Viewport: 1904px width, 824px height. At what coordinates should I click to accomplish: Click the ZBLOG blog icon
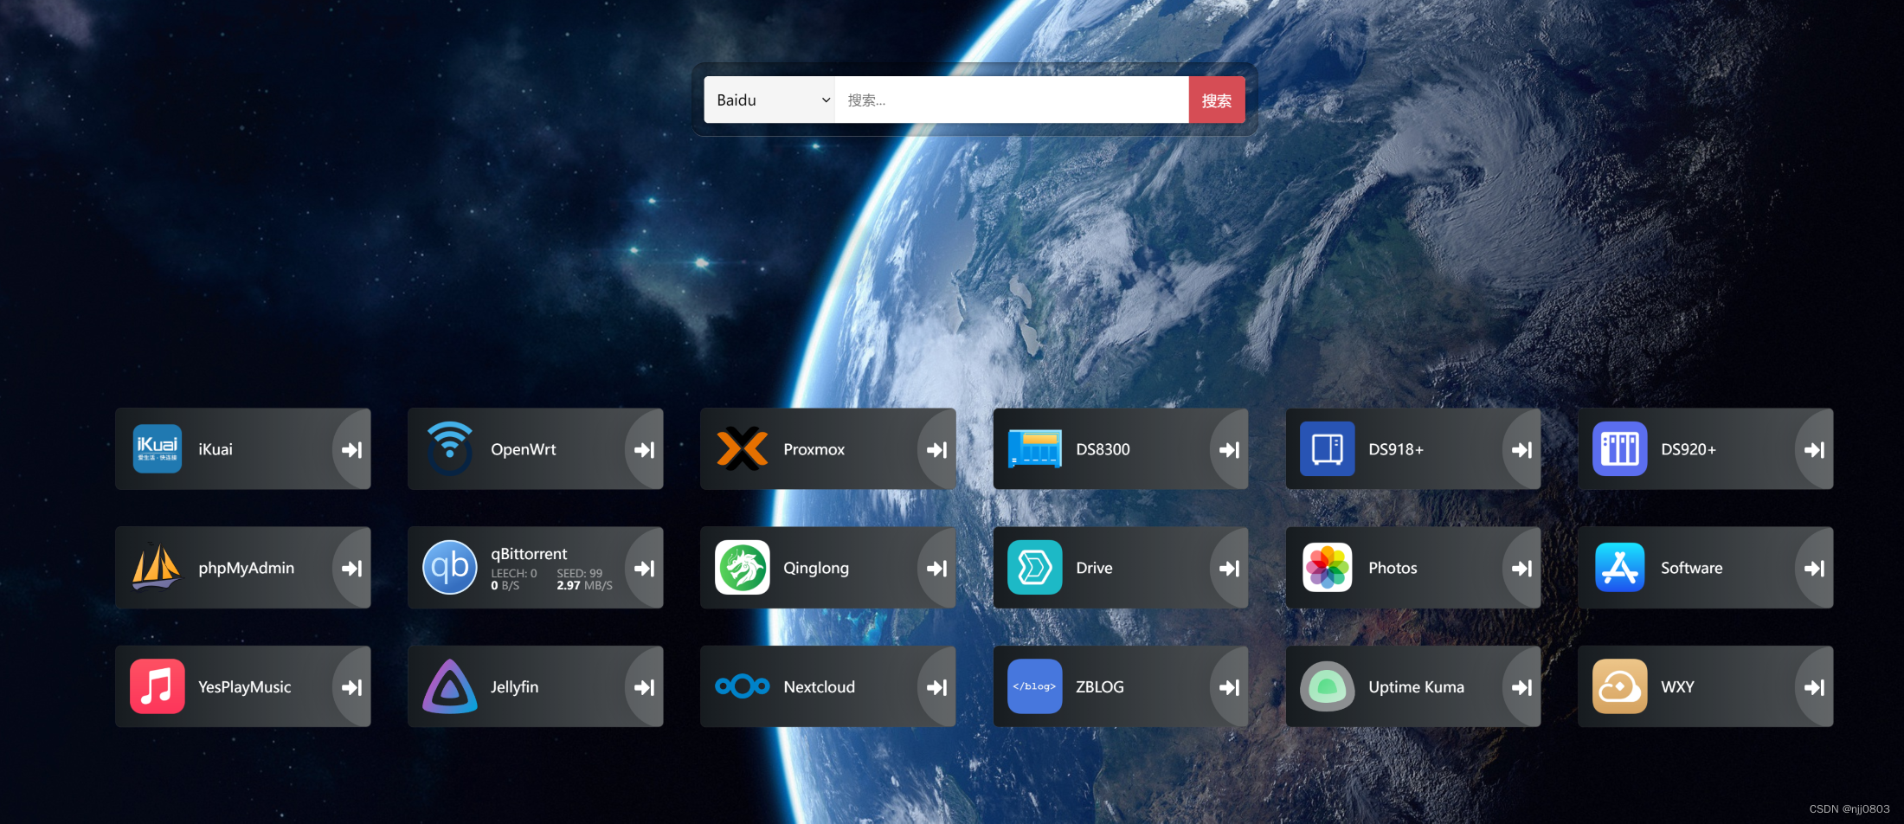coord(1035,686)
